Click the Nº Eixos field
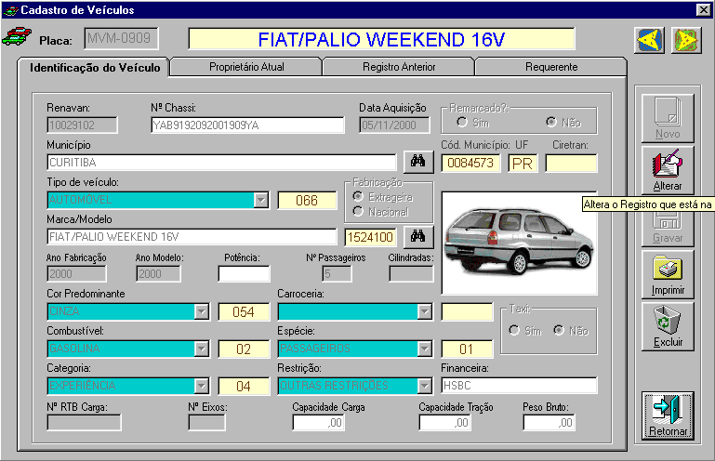Screen dimensions: 715x461 coord(206,423)
